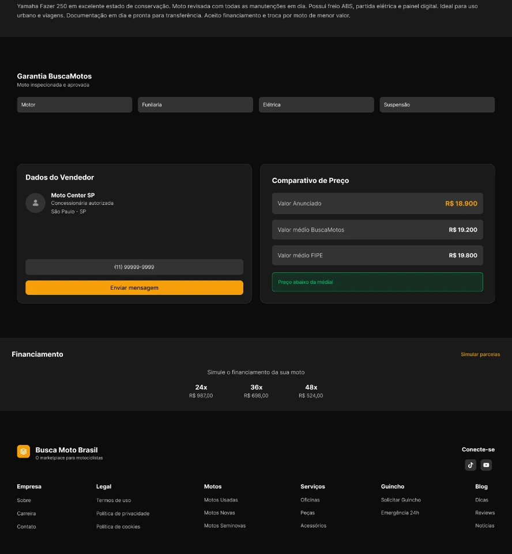Click the Moto Center SP seller name

click(x=73, y=195)
